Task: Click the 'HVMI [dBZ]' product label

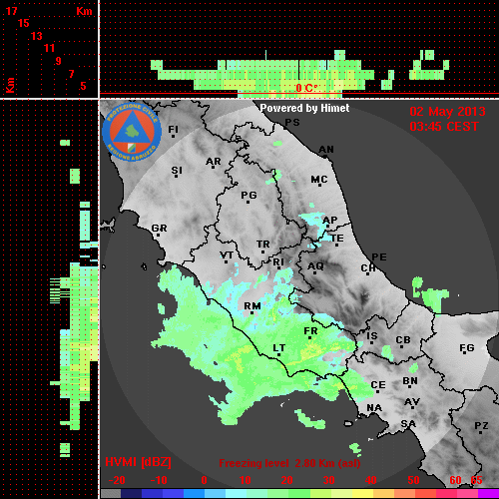Action: [138, 462]
